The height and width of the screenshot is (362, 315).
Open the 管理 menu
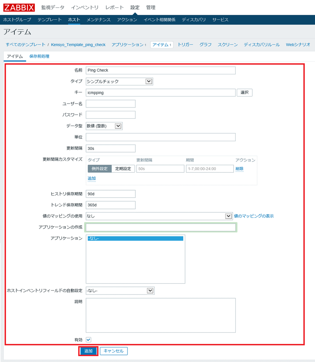(151, 7)
